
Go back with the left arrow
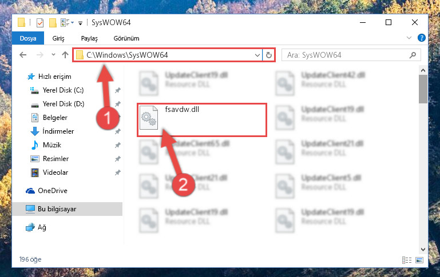pyautogui.click(x=23, y=55)
